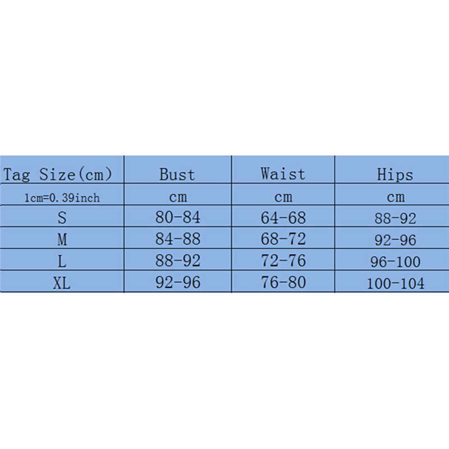Viewport: 449px width, 449px height.
Task: Click the 1cm=0.39inch conversion note
Action: point(62,198)
